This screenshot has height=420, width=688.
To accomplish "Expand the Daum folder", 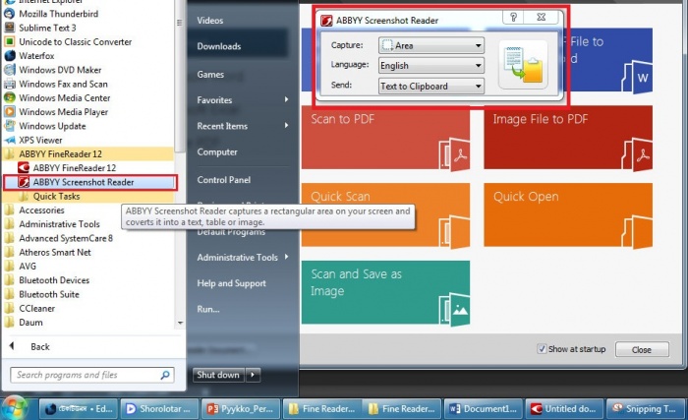I will (30, 323).
